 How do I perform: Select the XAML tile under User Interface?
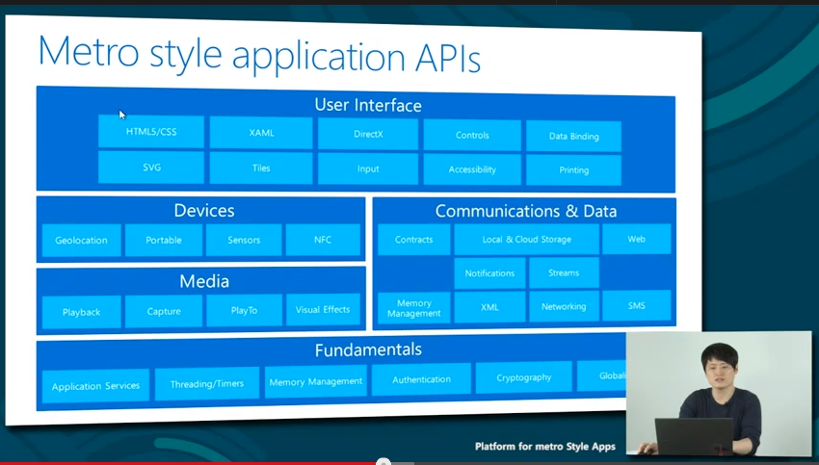(x=261, y=133)
